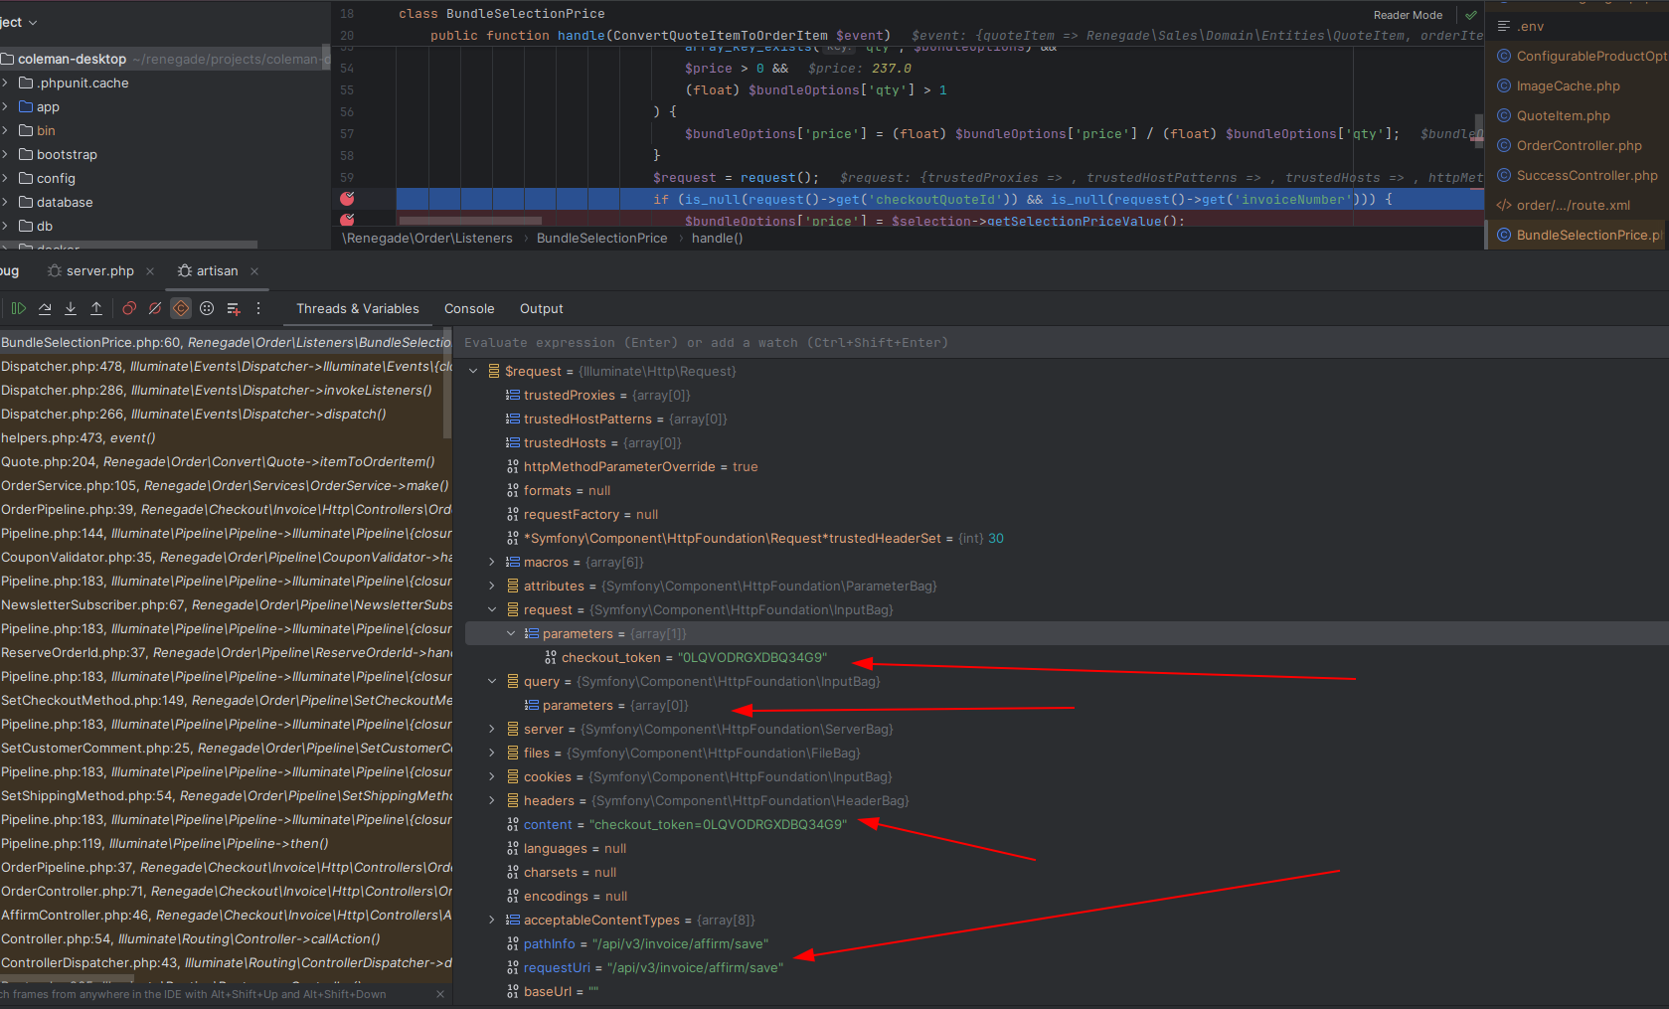Image resolution: width=1669 pixels, height=1009 pixels.
Task: Click the Step Into arrow icon
Action: pyautogui.click(x=71, y=309)
